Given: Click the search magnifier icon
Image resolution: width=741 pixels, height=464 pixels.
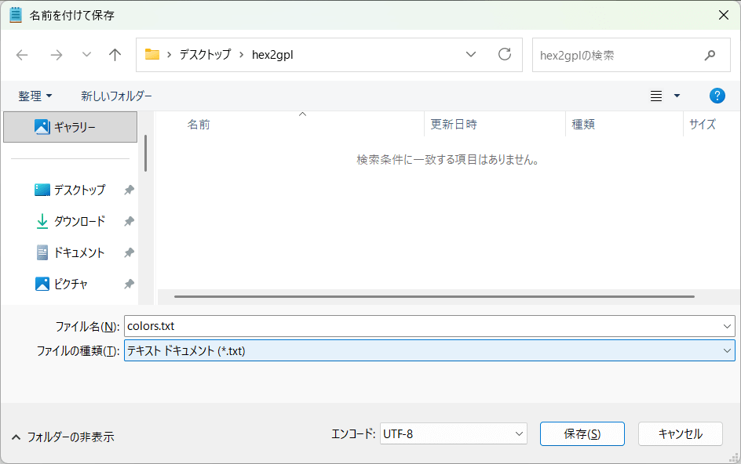Looking at the screenshot, I should pos(710,55).
